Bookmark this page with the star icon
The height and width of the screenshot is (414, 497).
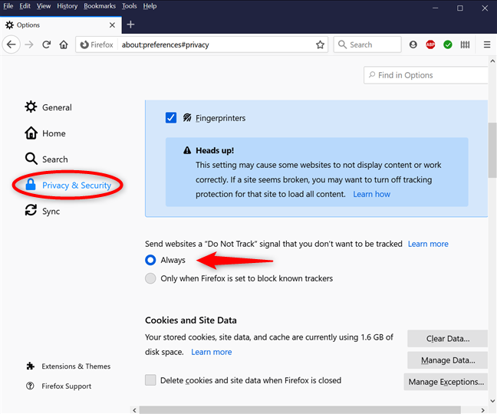[x=320, y=44]
